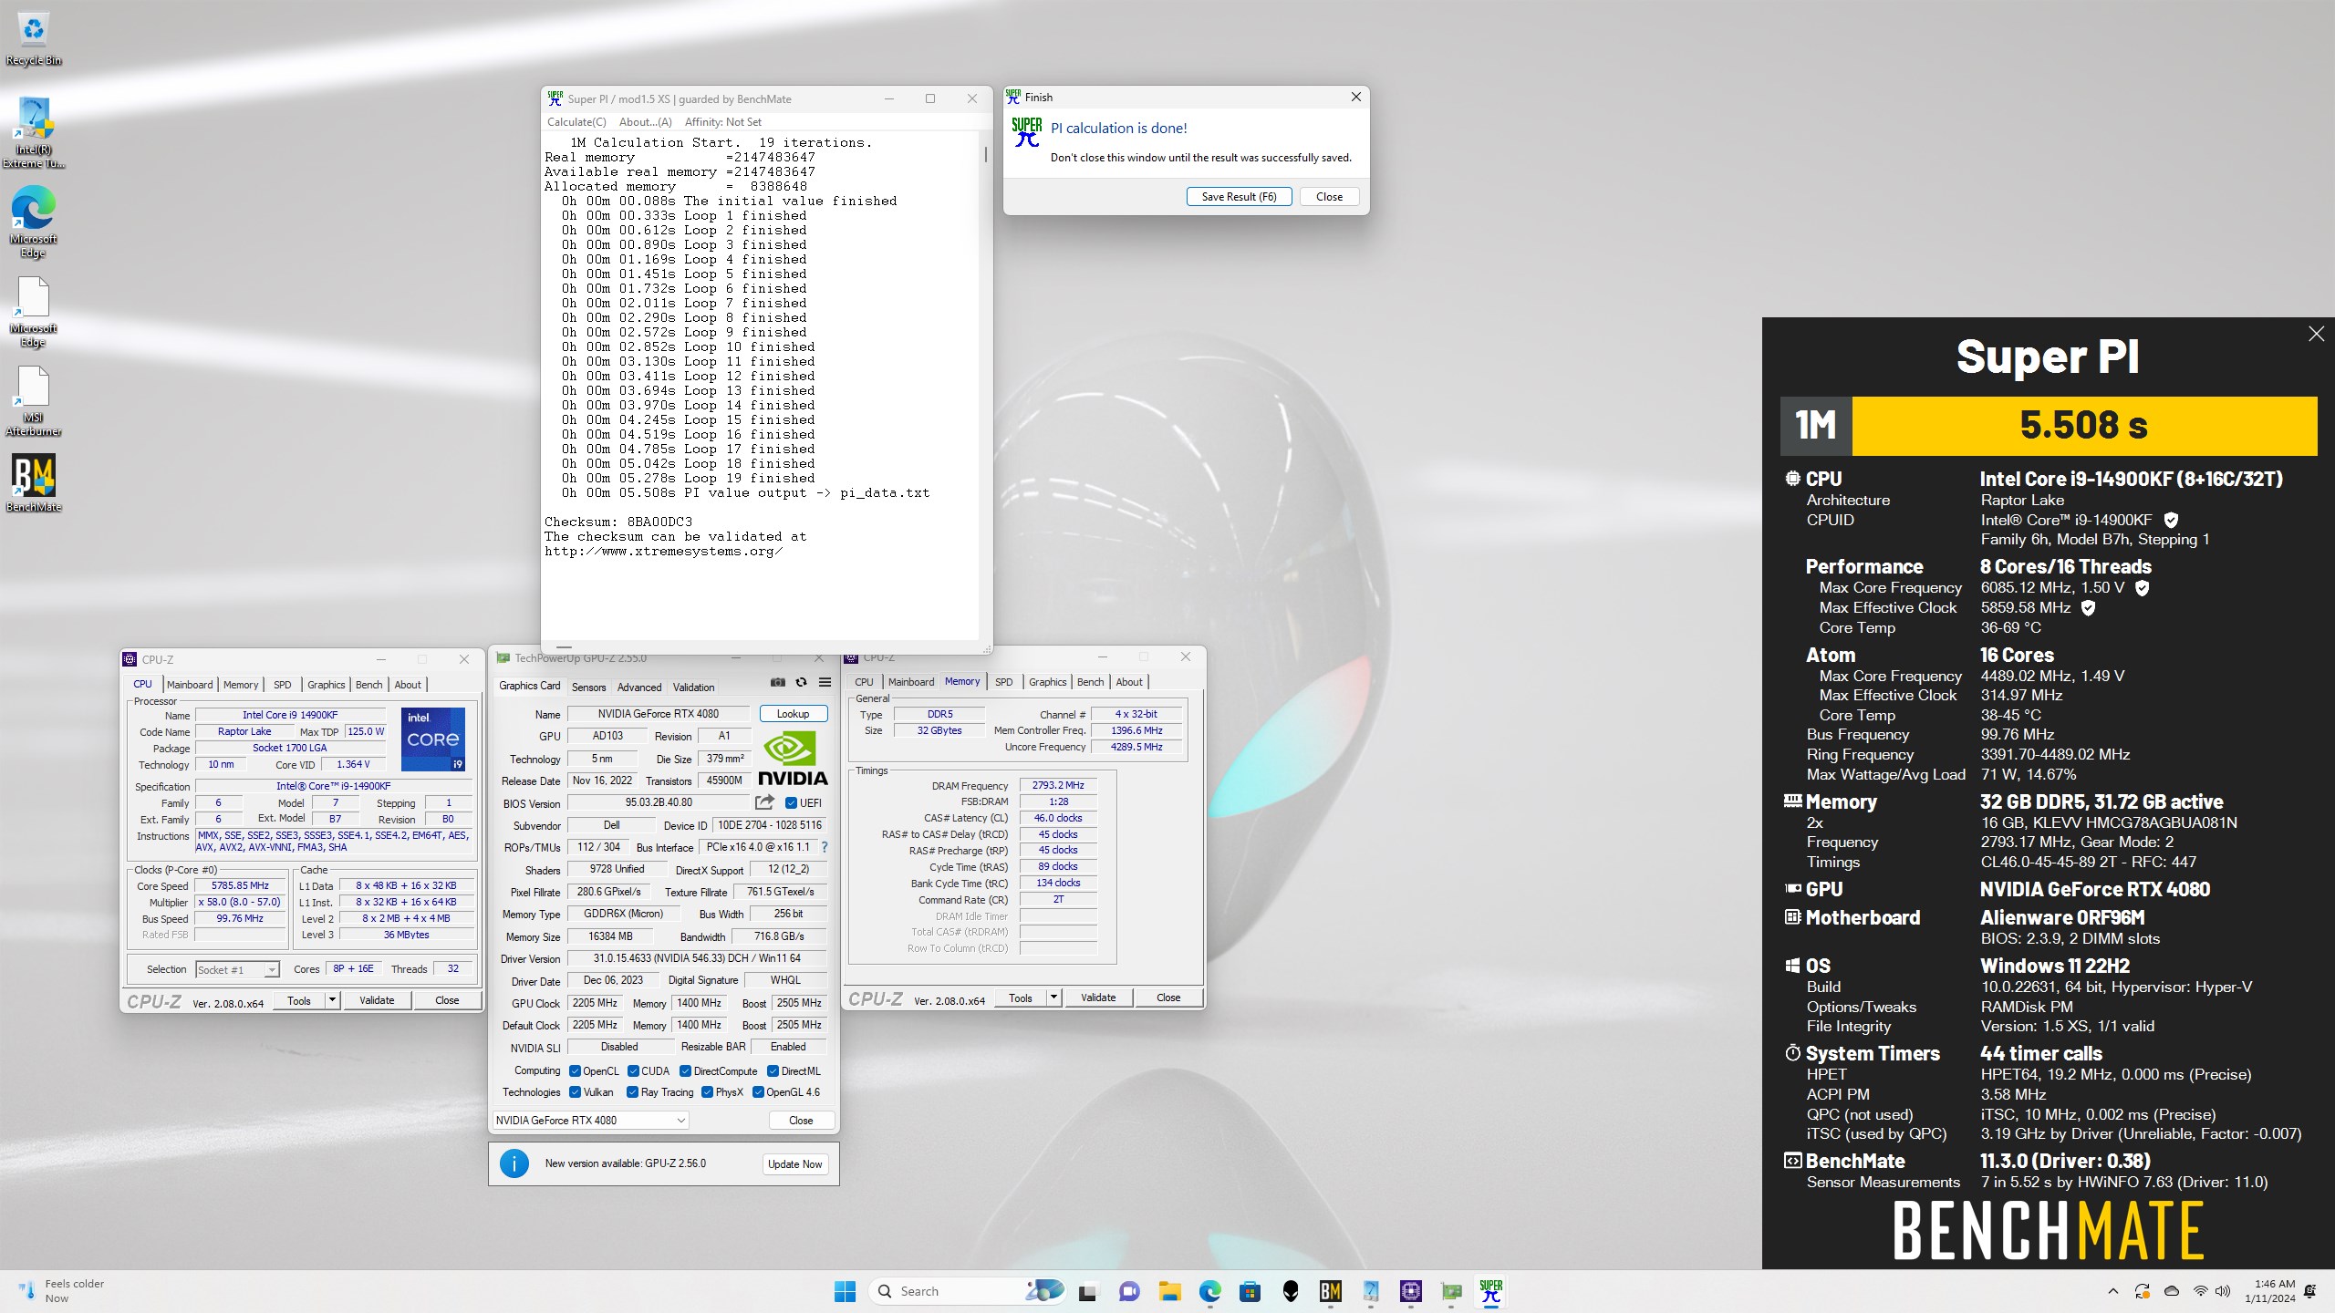
Task: Expand Tools dropdown arrow in CPU-Z Memory window
Action: click(x=1053, y=998)
